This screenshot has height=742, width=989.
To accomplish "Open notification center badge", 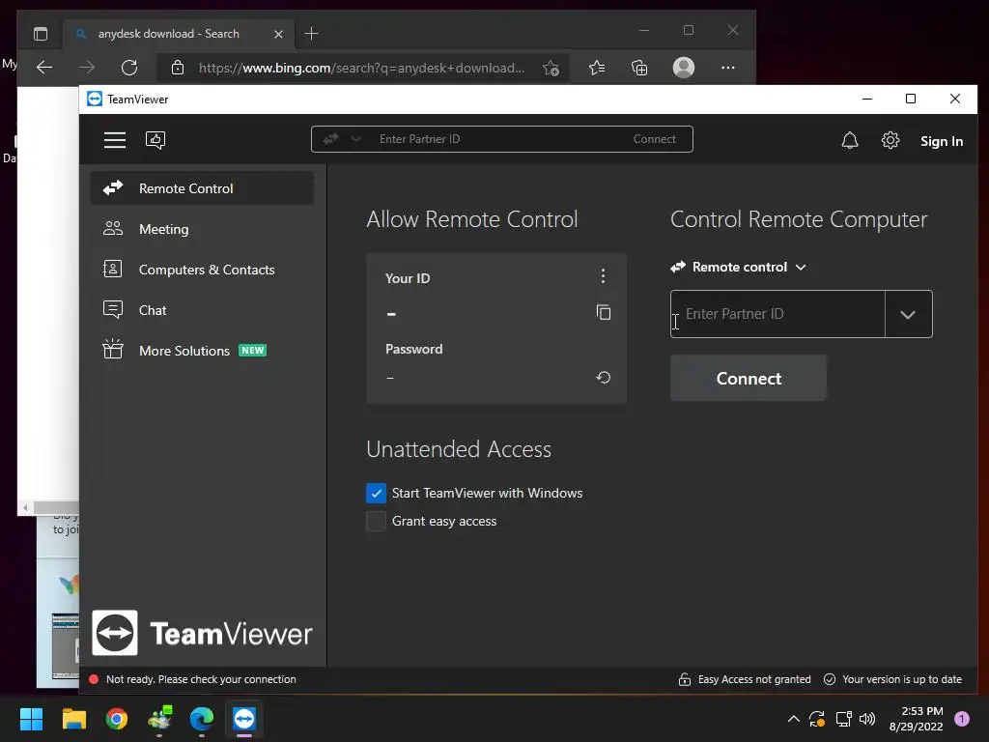I will coord(962,719).
